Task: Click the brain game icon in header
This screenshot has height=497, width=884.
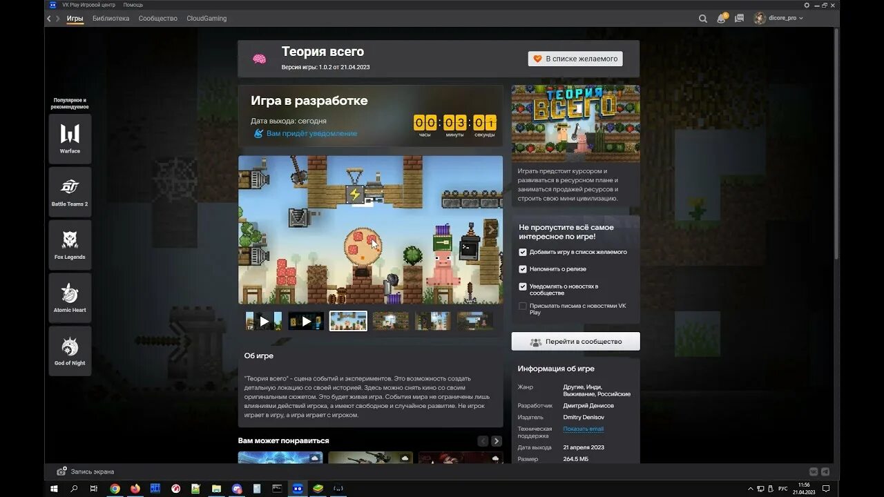Action: click(x=259, y=59)
